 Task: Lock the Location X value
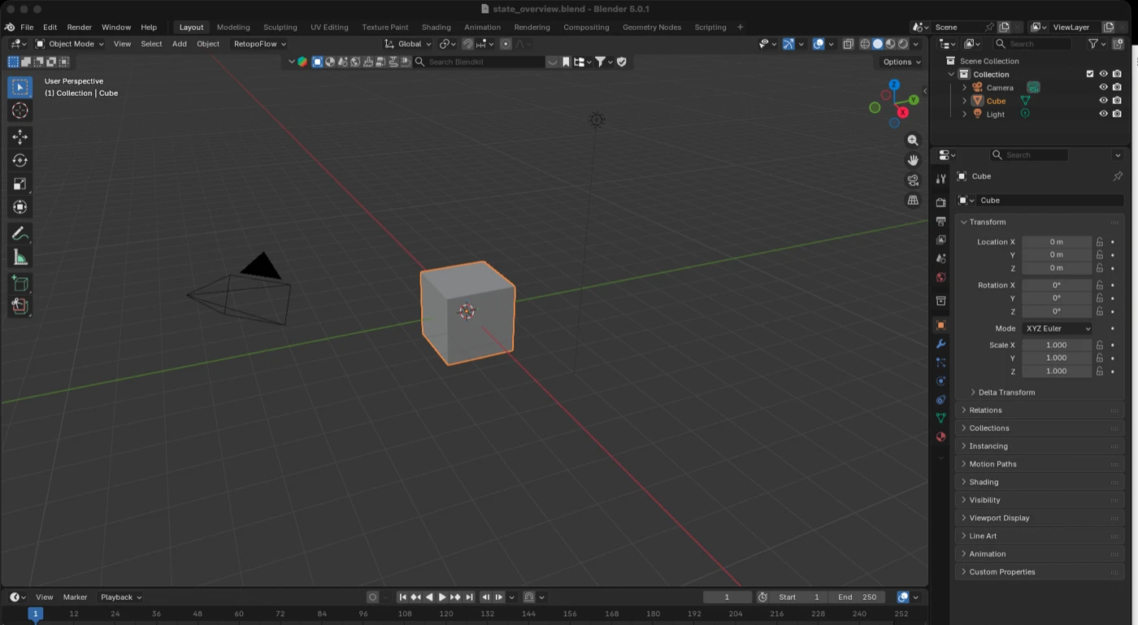click(x=1100, y=242)
